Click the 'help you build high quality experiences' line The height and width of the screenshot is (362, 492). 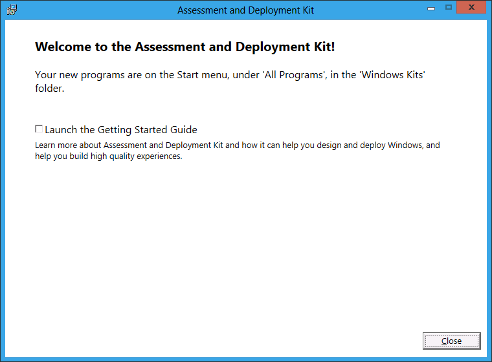(x=108, y=156)
